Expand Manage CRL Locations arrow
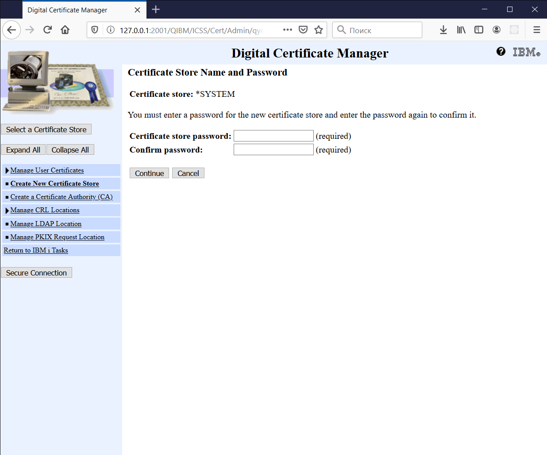The height and width of the screenshot is (455, 547). point(7,210)
